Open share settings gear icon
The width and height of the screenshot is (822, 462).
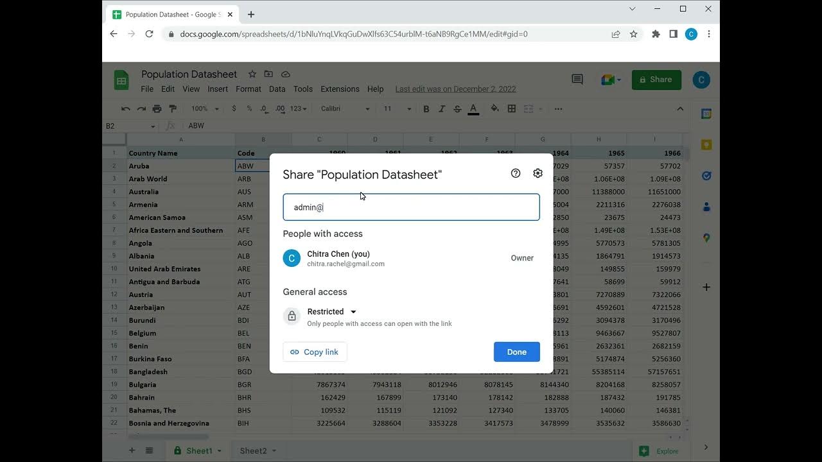538,173
